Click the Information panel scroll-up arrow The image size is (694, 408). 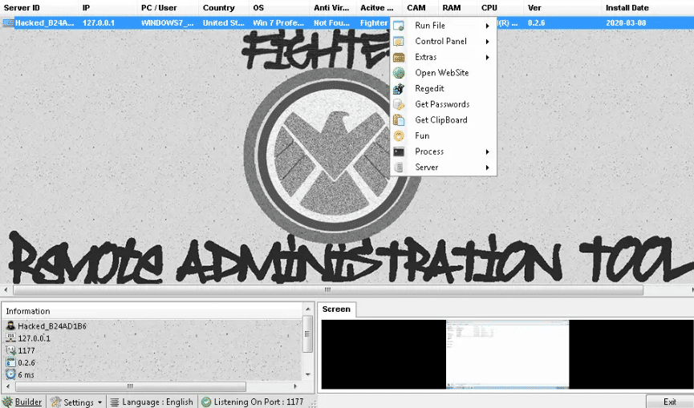click(307, 309)
